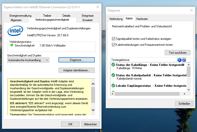Viewport: 197px width, 132px height.
Task: Switch to the Ereignisse tab
Action: [87, 16]
